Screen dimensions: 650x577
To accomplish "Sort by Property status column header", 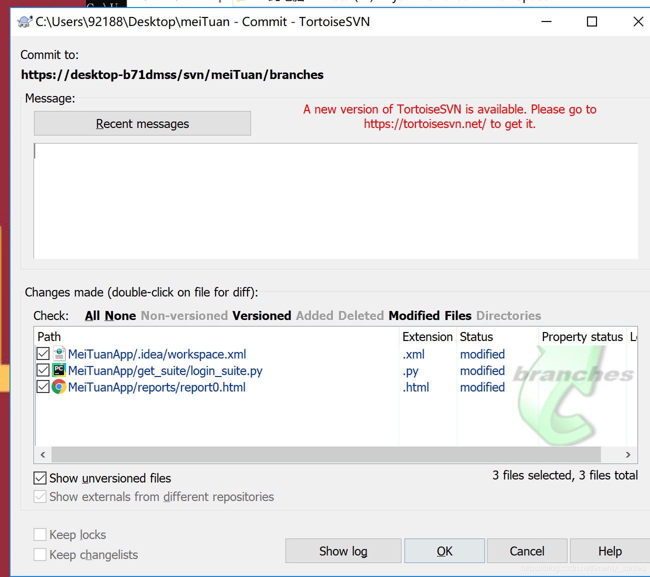I will coord(582,337).
